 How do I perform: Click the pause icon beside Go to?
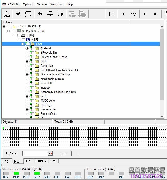pyautogui.click(x=77, y=153)
